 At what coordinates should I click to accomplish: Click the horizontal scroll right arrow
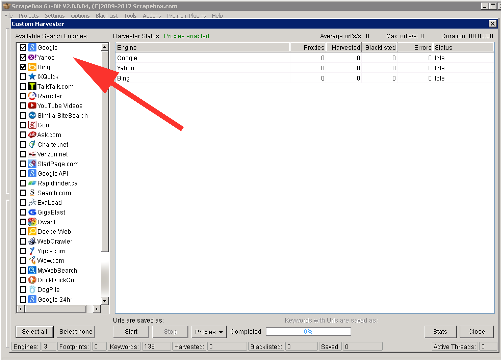tap(96, 309)
